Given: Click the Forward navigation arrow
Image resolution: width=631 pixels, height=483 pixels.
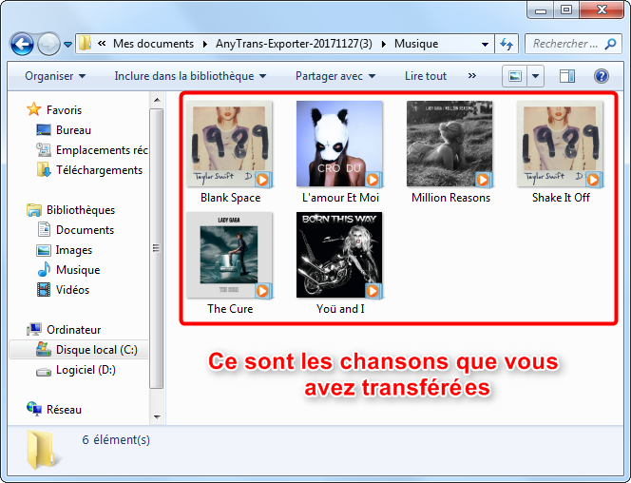Looking at the screenshot, I should [48, 44].
